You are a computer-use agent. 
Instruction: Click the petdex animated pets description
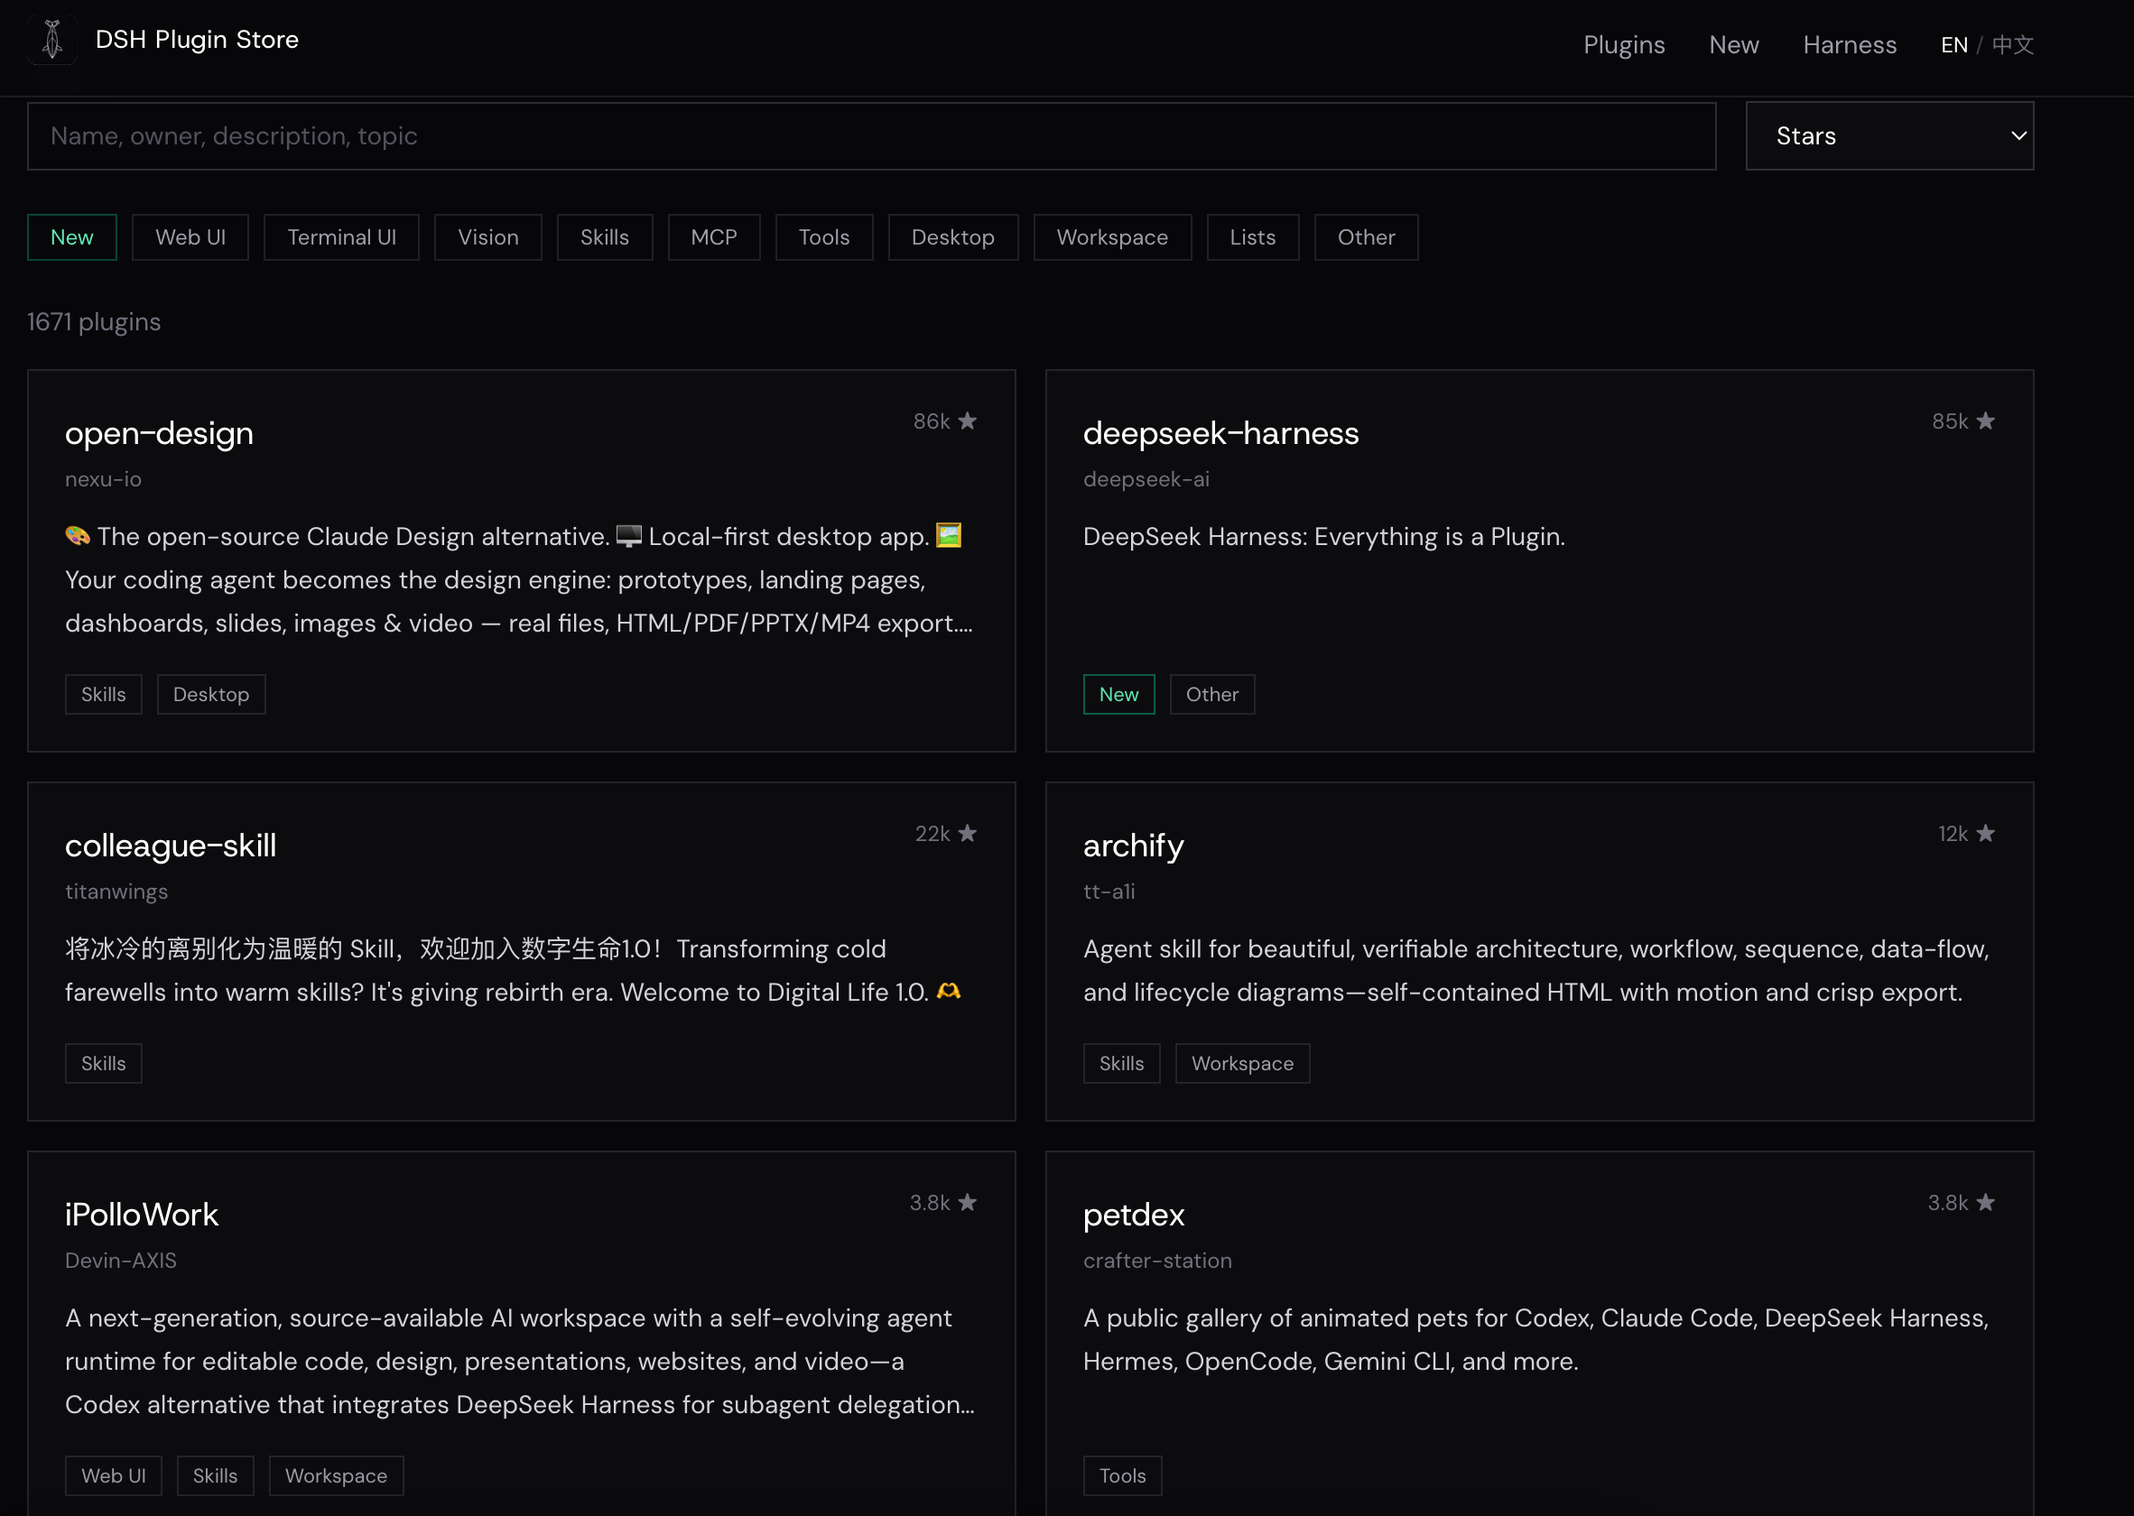[x=1536, y=1339]
